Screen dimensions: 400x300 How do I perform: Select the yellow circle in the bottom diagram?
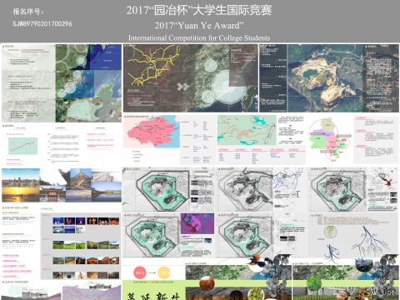click(163, 272)
